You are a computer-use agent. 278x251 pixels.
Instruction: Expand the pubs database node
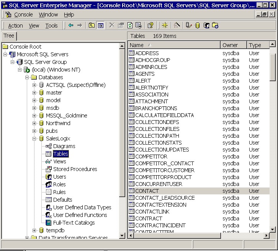[x=34, y=131]
